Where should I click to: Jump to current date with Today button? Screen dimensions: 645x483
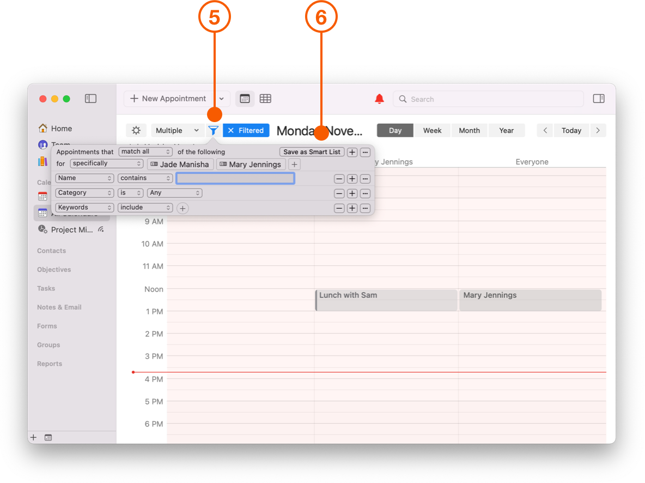(571, 130)
